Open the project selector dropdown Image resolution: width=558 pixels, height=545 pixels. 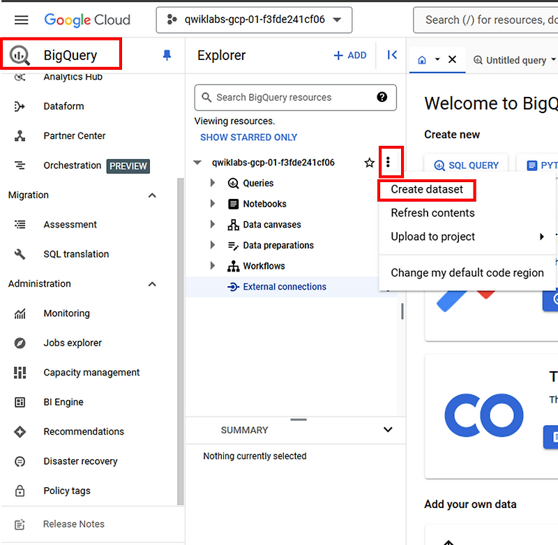[254, 20]
